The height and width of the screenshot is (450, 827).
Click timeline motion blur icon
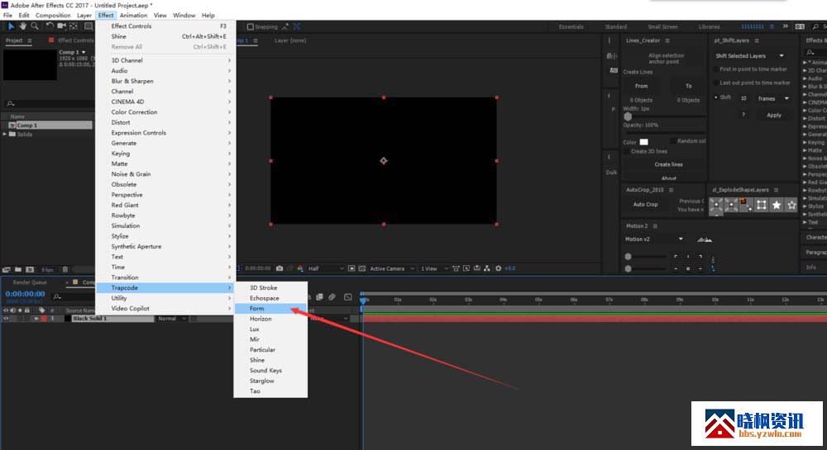click(x=332, y=297)
